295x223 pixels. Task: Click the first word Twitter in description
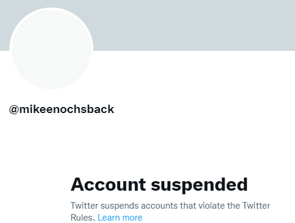pos(84,206)
